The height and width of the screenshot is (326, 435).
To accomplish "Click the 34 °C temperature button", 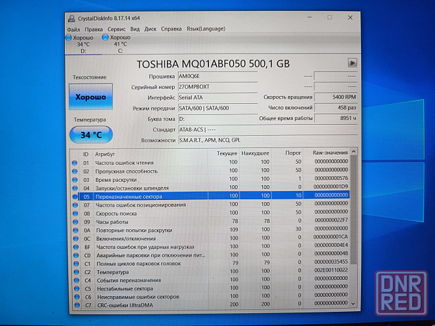I will point(91,135).
